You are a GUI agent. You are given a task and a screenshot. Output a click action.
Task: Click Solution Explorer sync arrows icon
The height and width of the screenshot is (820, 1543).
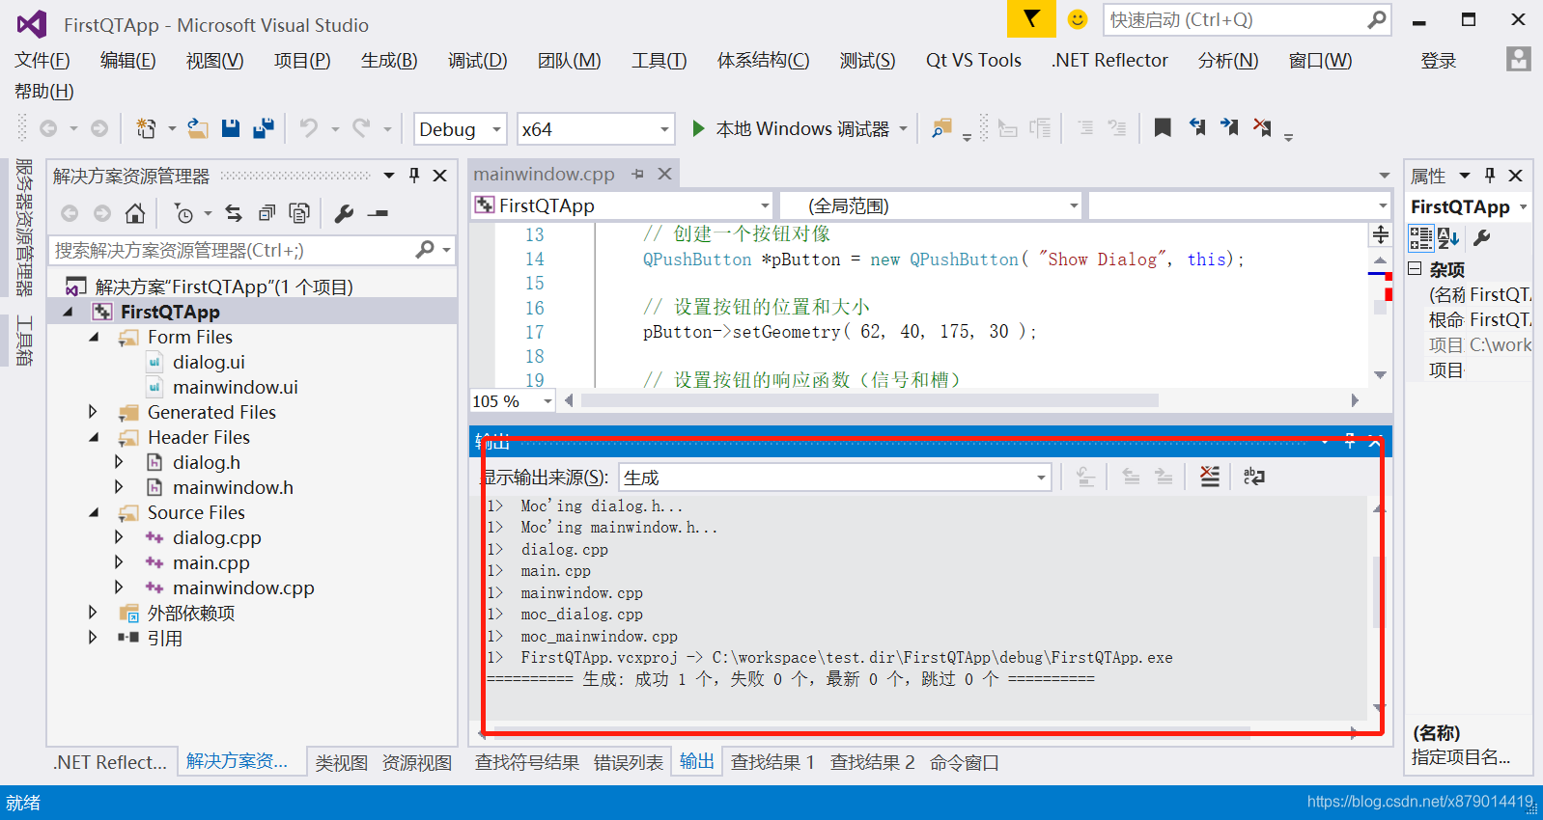pos(234,213)
